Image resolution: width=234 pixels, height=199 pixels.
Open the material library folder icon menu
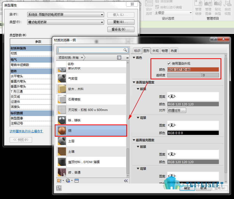[x=60, y=181]
